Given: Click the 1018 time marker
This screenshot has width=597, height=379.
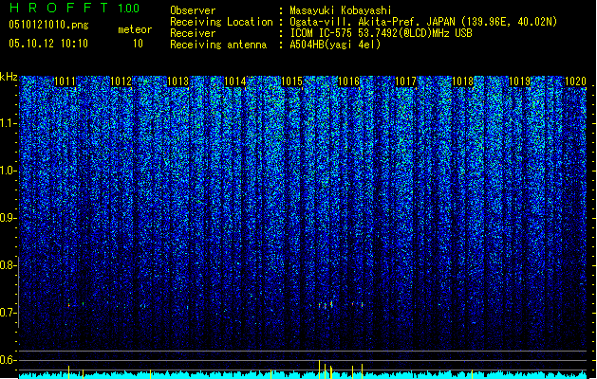Looking at the screenshot, I should (x=462, y=81).
